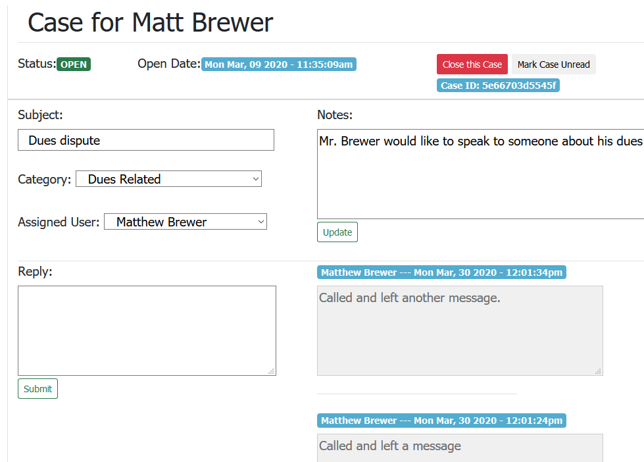Click into the empty Reply text box
644x462 pixels.
pyautogui.click(x=147, y=330)
